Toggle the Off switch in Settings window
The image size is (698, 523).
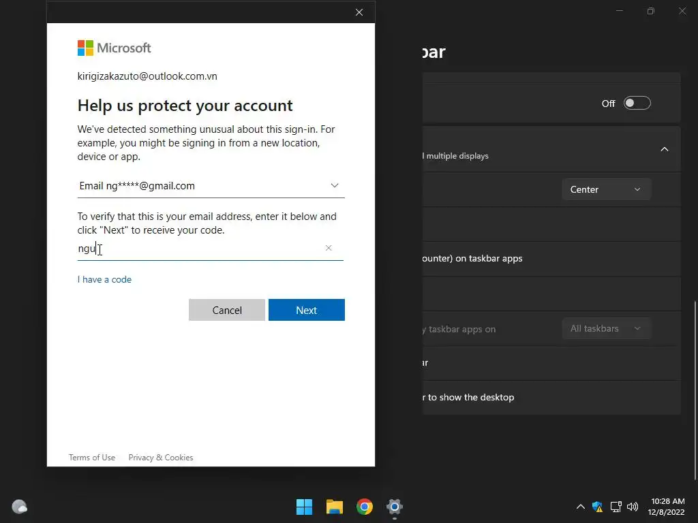click(x=637, y=104)
